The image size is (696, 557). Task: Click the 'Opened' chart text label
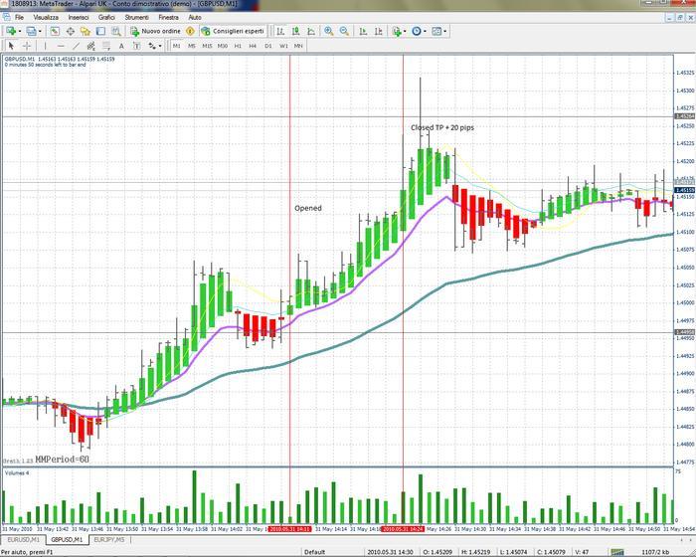[308, 208]
